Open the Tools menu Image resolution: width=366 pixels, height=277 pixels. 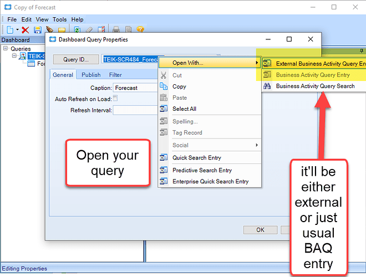pyautogui.click(x=59, y=19)
